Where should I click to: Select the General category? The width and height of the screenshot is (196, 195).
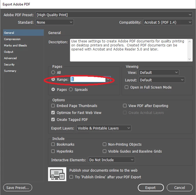click(x=23, y=33)
